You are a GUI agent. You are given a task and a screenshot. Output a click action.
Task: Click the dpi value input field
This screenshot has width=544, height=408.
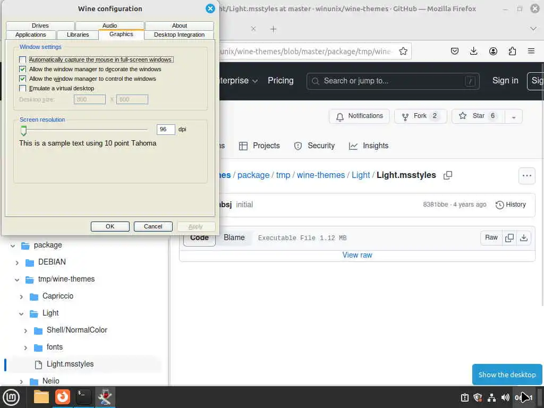[166, 130]
